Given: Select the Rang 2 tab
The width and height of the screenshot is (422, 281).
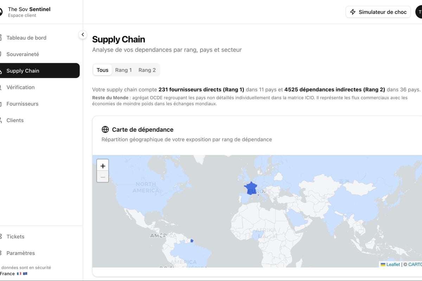Looking at the screenshot, I should (147, 70).
